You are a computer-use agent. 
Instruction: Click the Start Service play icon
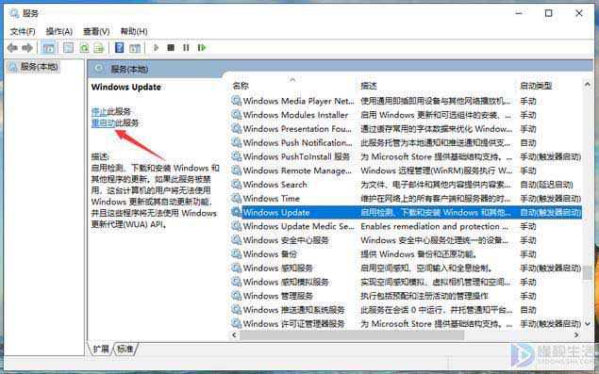(x=156, y=48)
